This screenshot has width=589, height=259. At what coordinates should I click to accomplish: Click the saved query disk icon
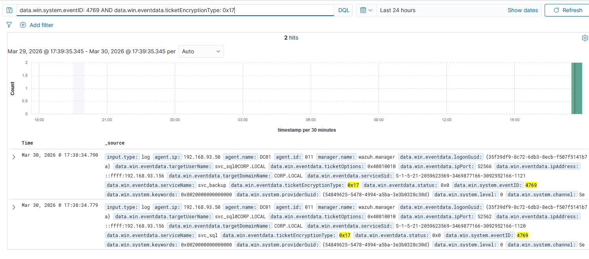(x=10, y=10)
